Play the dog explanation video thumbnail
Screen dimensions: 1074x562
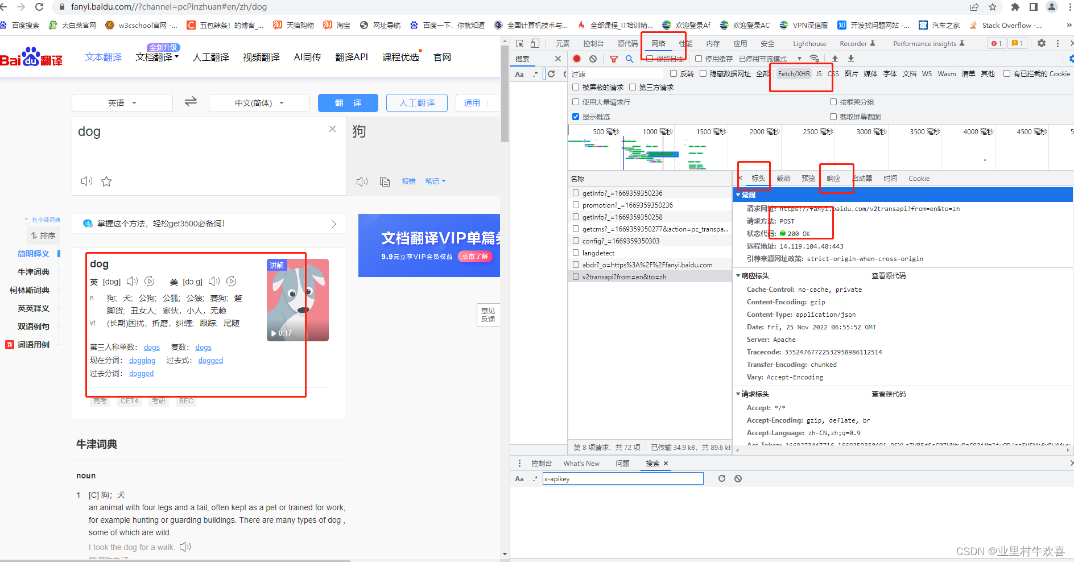(298, 300)
